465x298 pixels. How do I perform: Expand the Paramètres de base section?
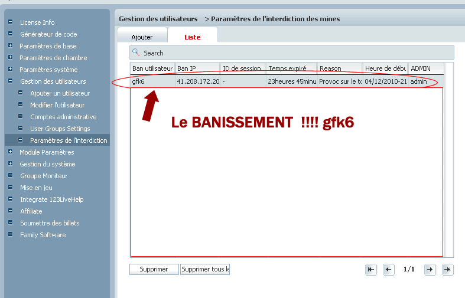tap(11, 46)
